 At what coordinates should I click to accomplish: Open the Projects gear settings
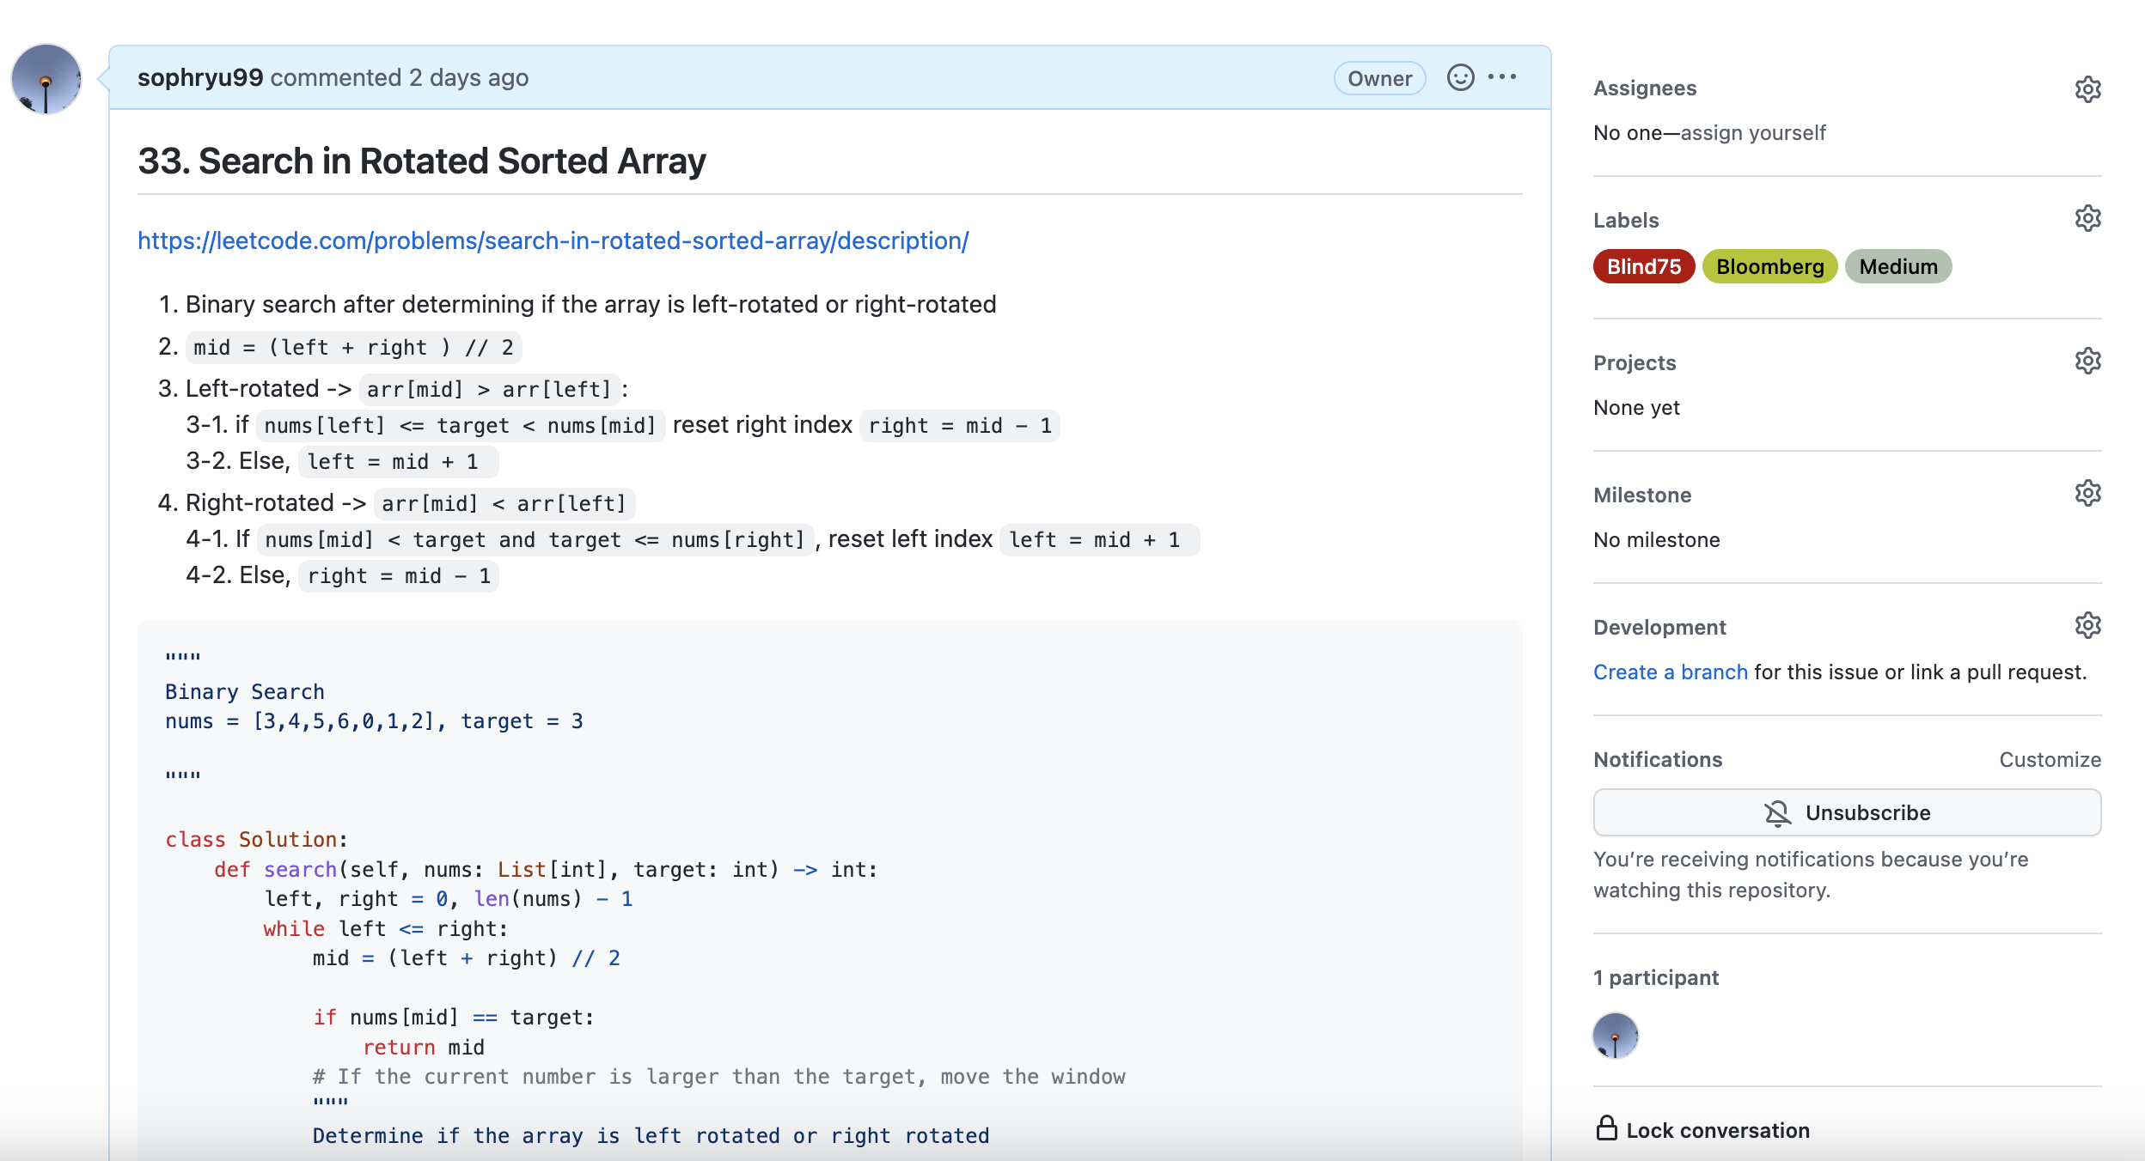coord(2087,362)
